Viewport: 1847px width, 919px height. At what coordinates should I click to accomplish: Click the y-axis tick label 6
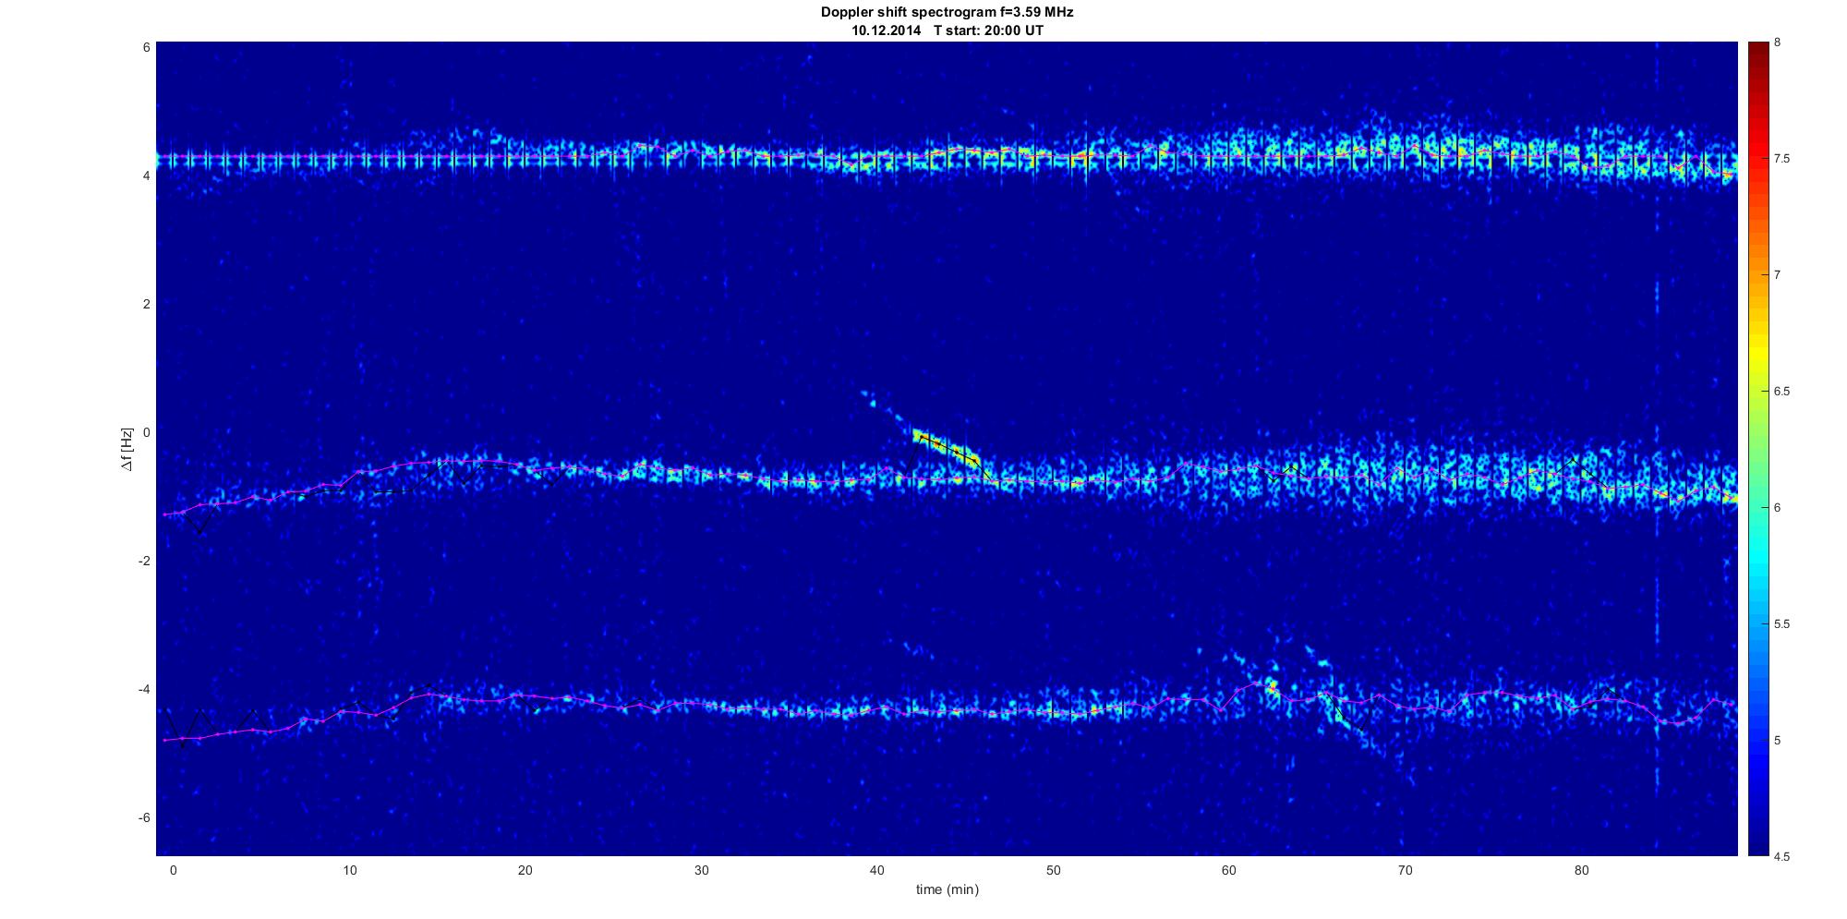tap(147, 47)
